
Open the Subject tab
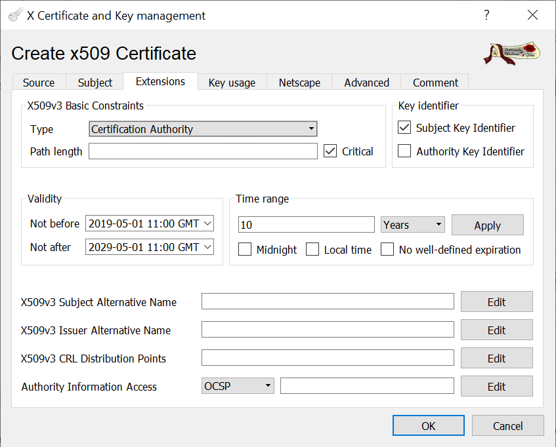tap(95, 83)
